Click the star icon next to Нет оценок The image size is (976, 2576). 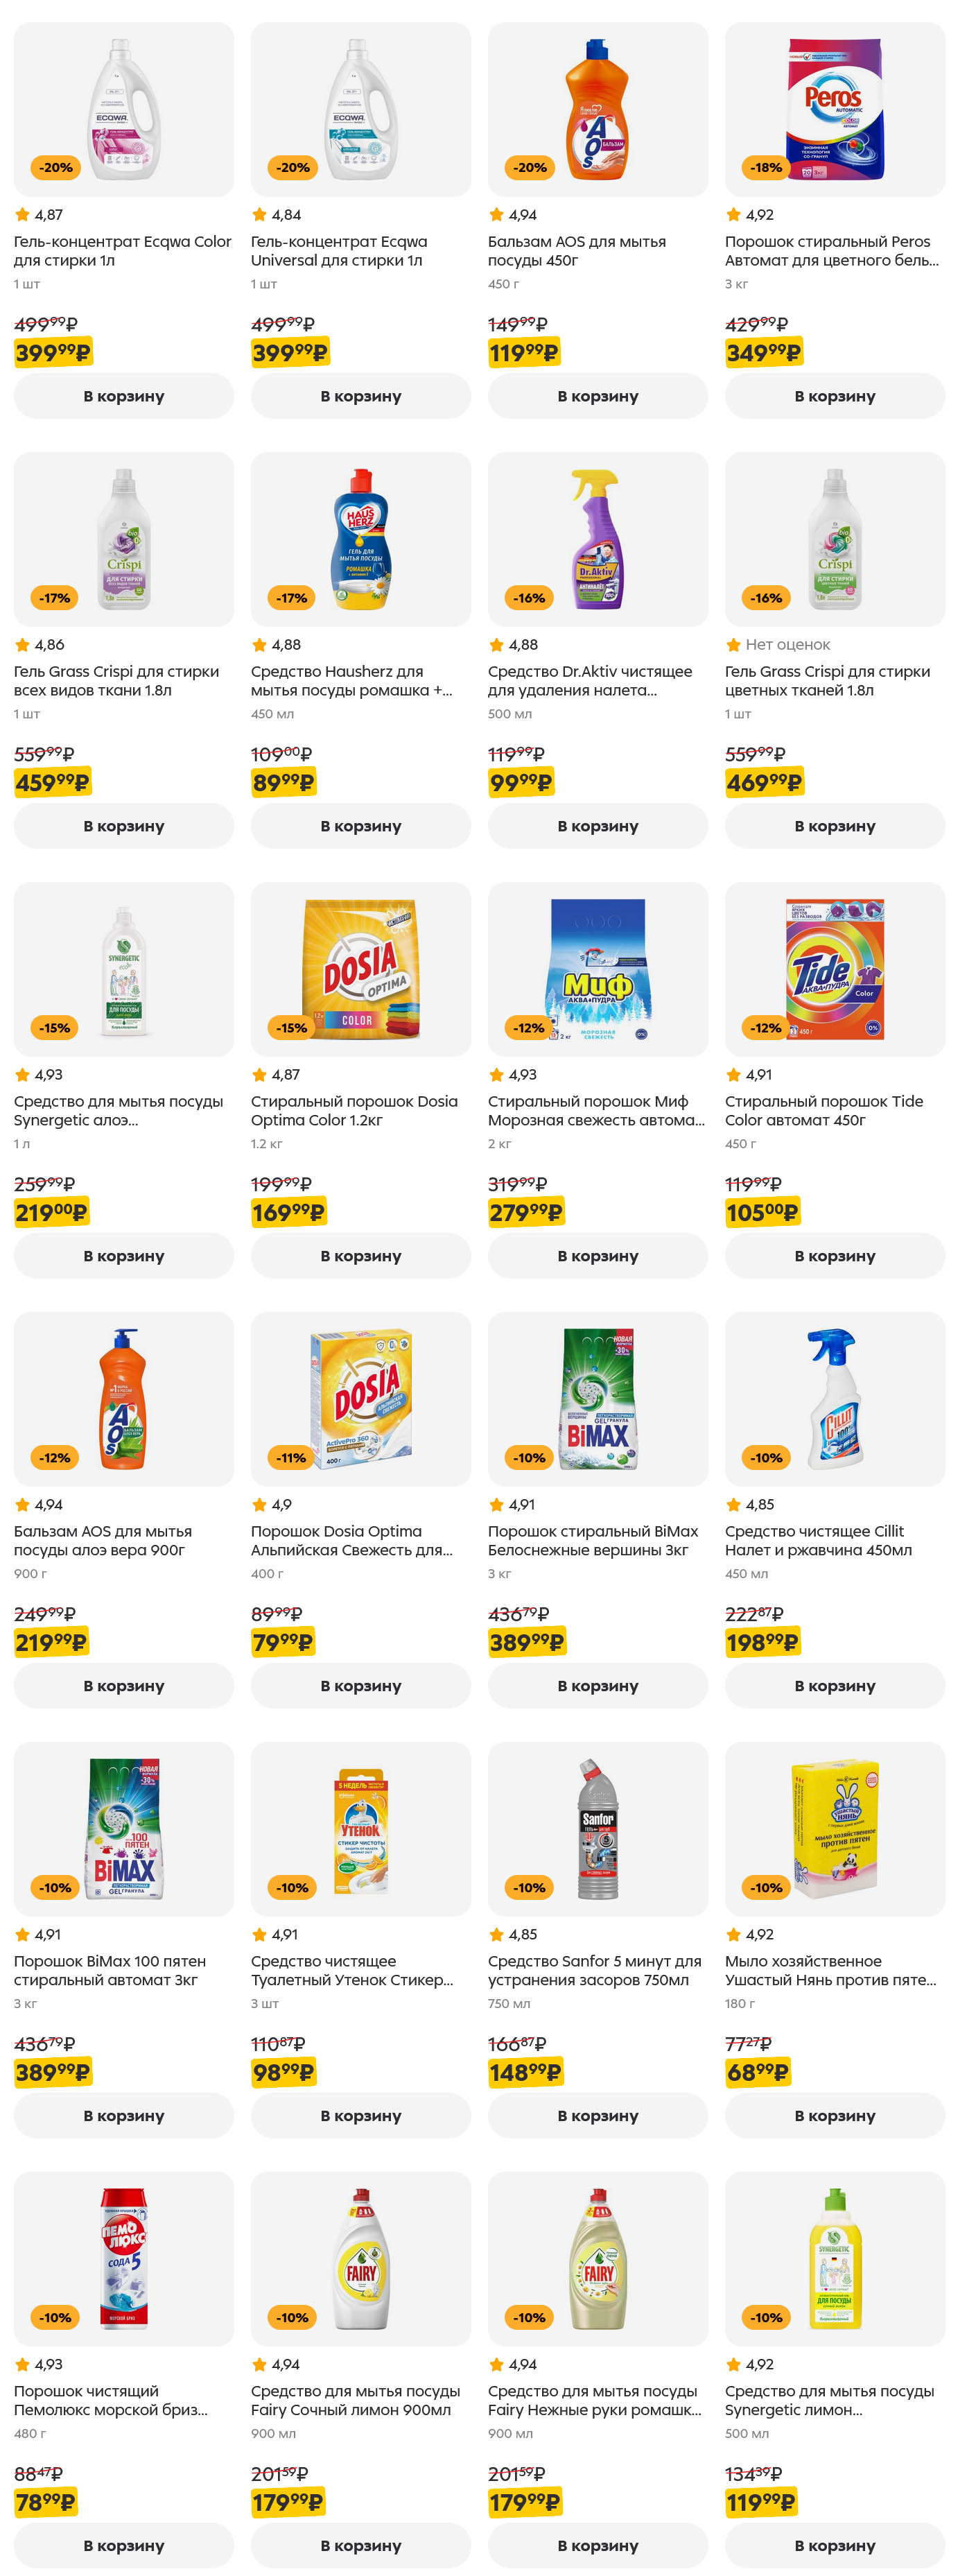(733, 645)
